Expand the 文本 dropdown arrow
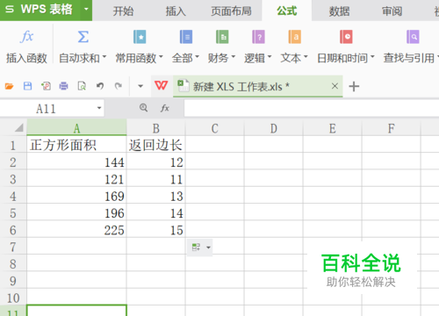The height and width of the screenshot is (316, 439). click(306, 56)
